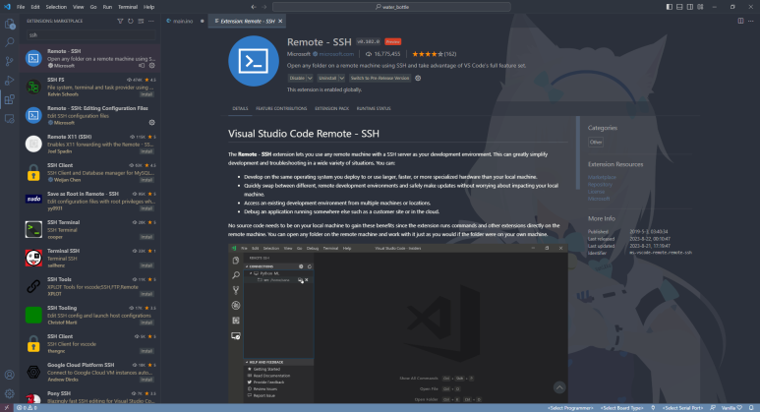The width and height of the screenshot is (760, 412).
Task: Click the scroll-to-top arrow button
Action: 559,387
